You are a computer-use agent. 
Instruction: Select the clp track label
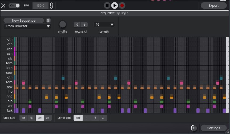coord(10,101)
